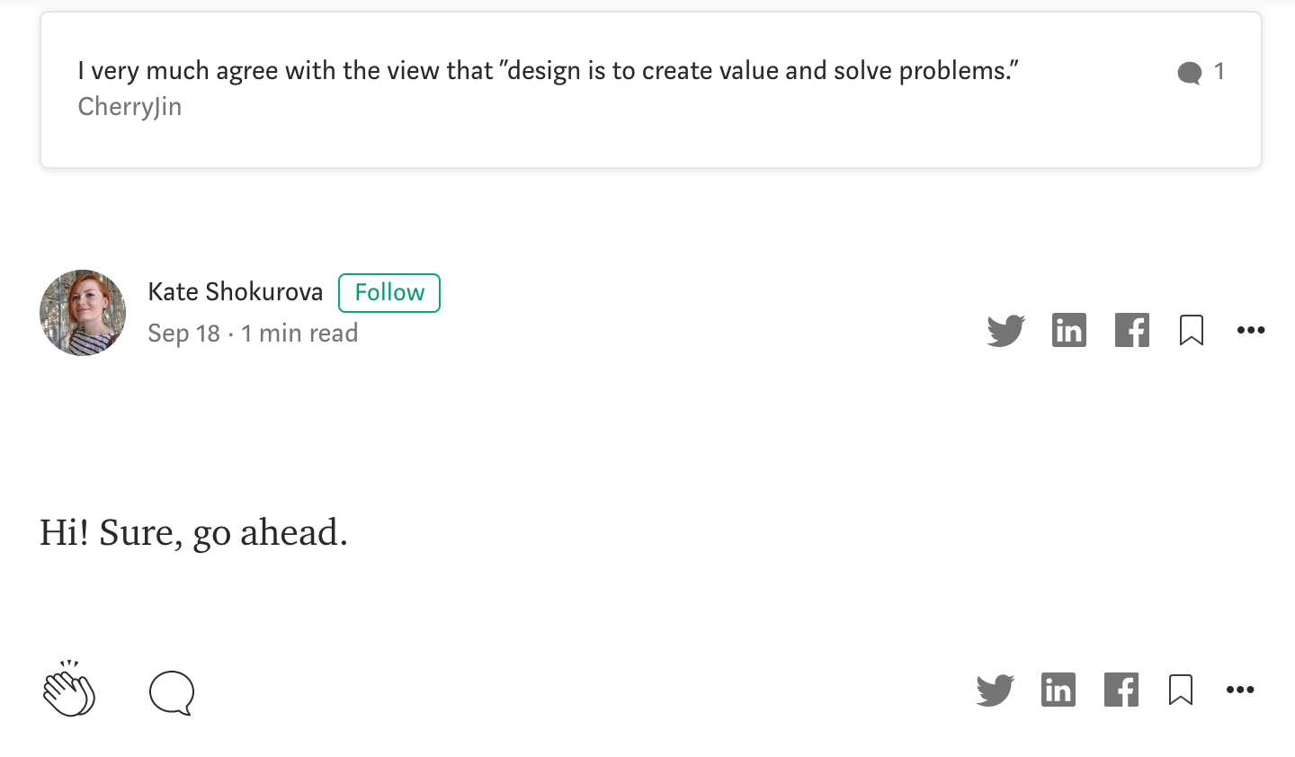
Task: Click the bottom Facebook share icon
Action: [1121, 690]
